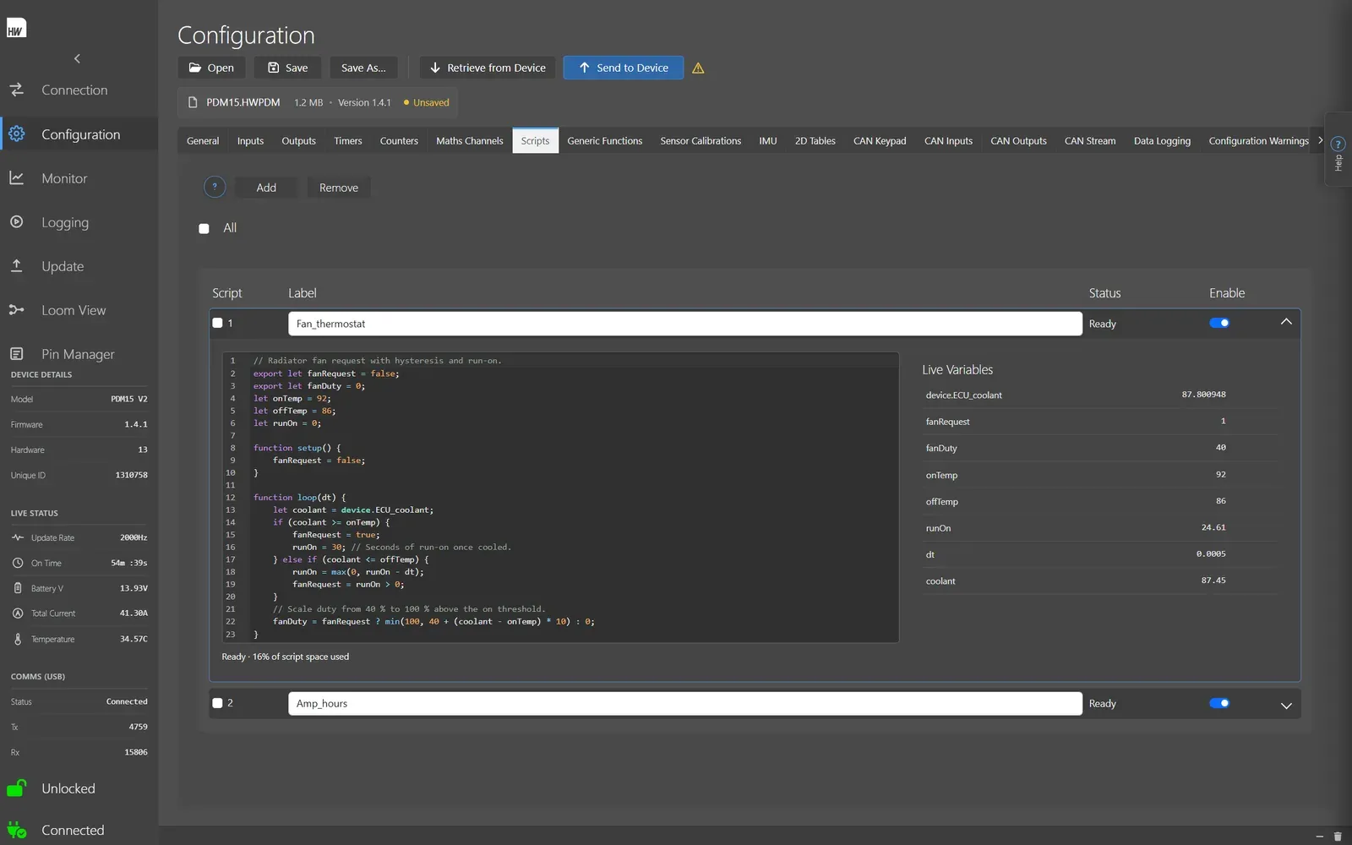1352x845 pixels.
Task: Open a configuration file with Open
Action: tap(211, 68)
